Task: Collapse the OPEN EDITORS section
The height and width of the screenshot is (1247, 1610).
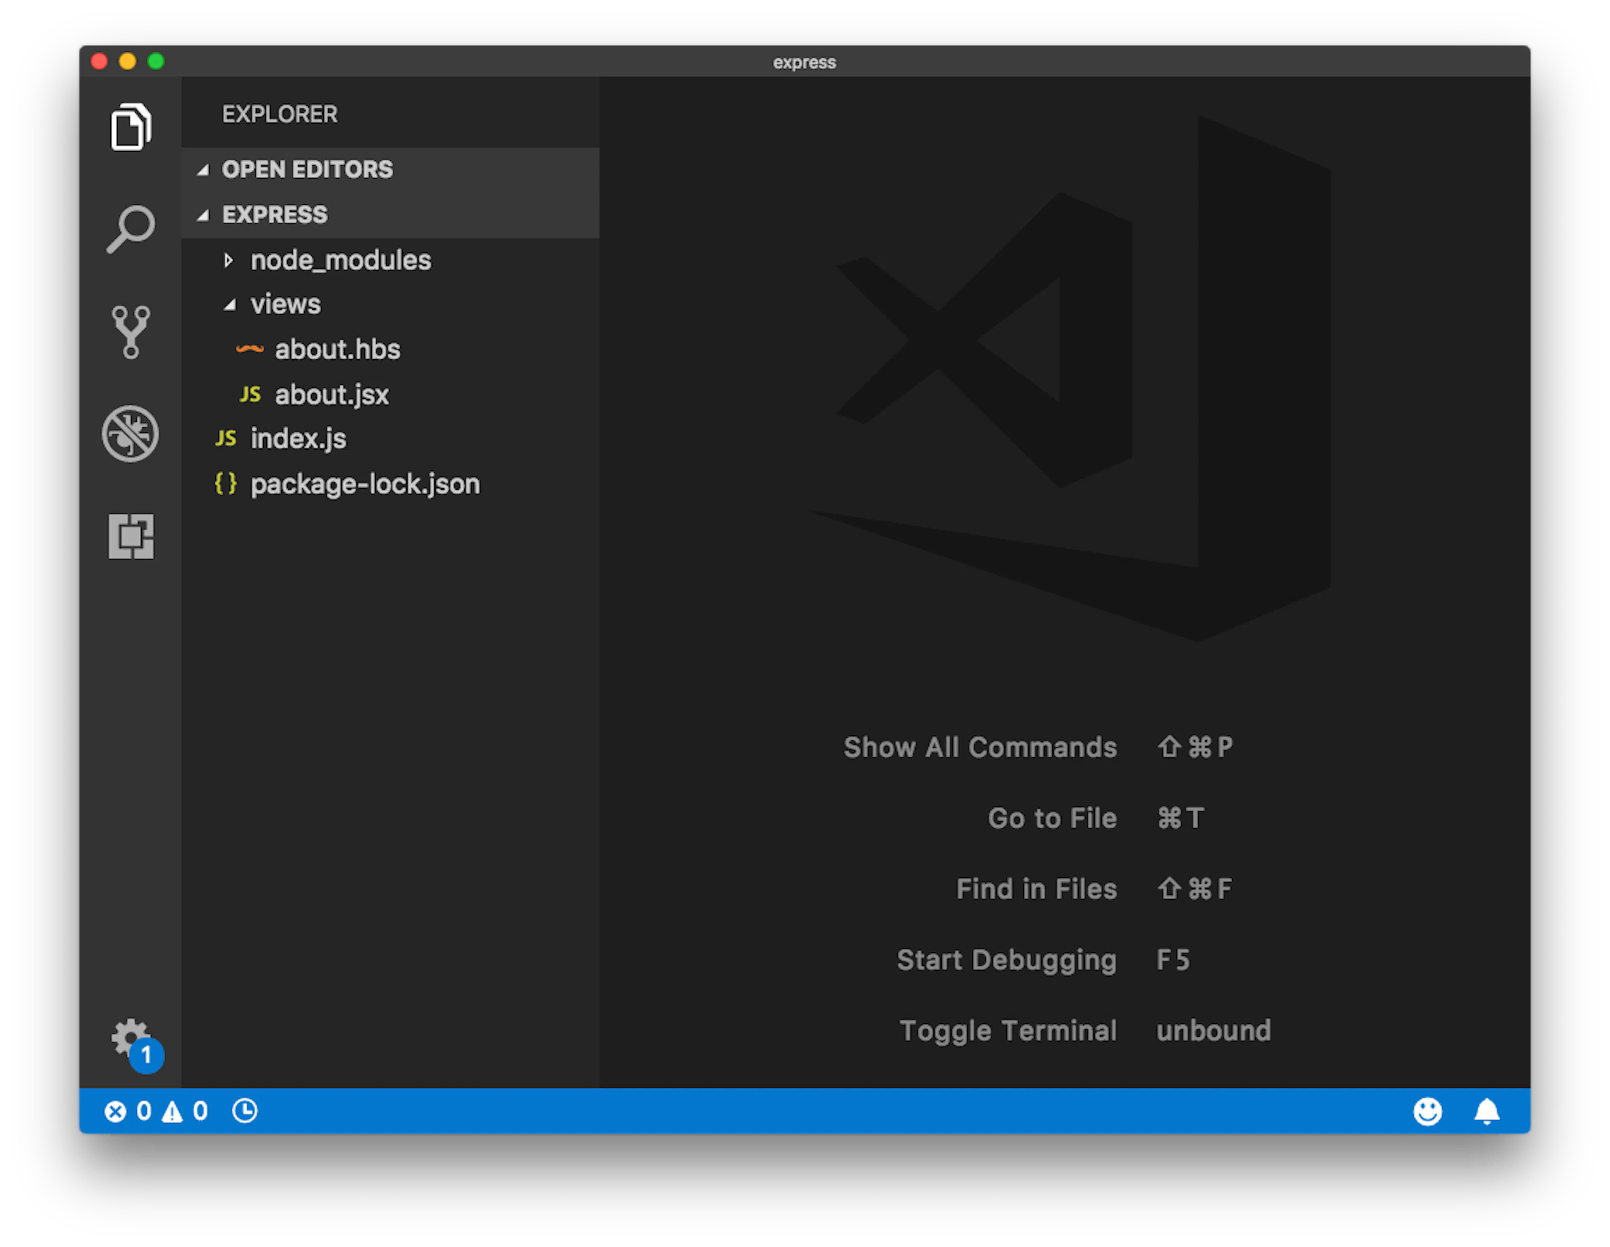Action: click(x=390, y=169)
